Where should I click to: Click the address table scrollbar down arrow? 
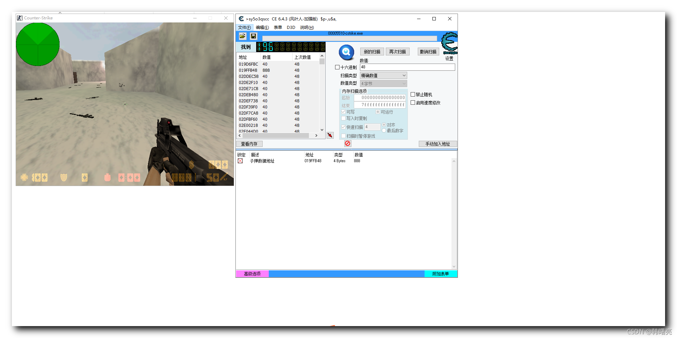coord(454,267)
